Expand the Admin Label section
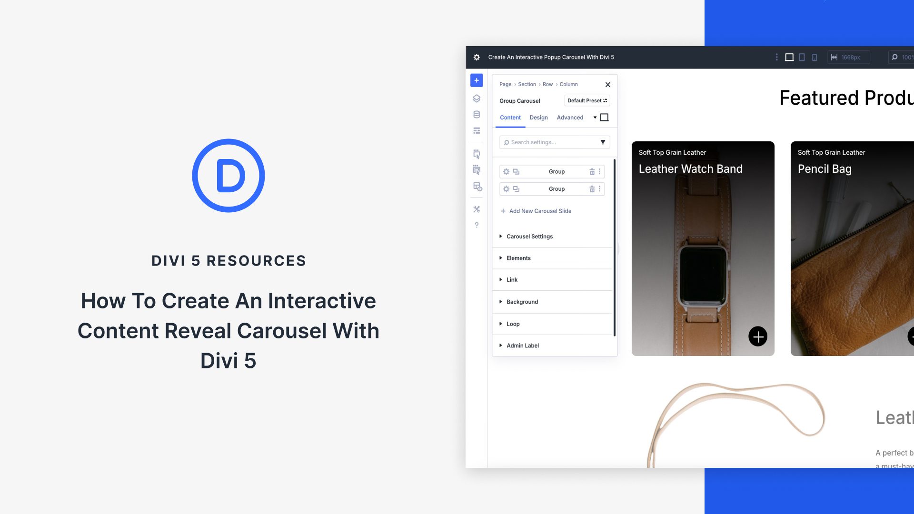 tap(522, 346)
